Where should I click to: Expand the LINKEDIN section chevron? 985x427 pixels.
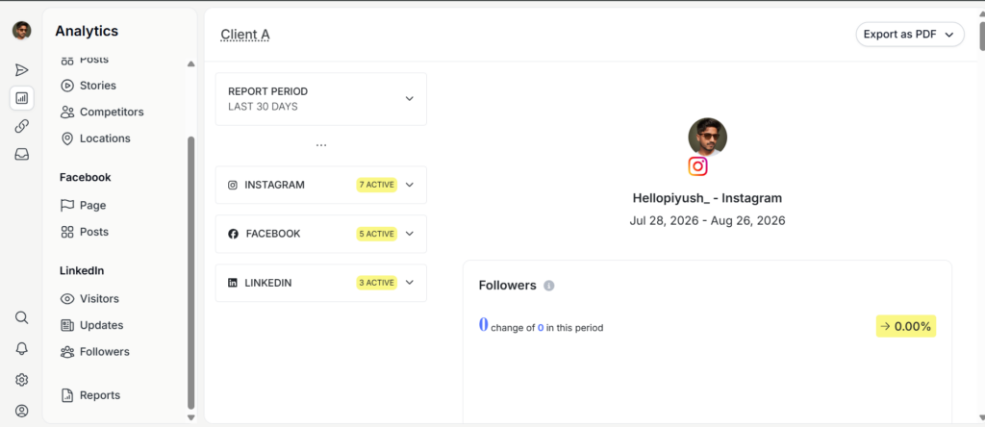[410, 283]
